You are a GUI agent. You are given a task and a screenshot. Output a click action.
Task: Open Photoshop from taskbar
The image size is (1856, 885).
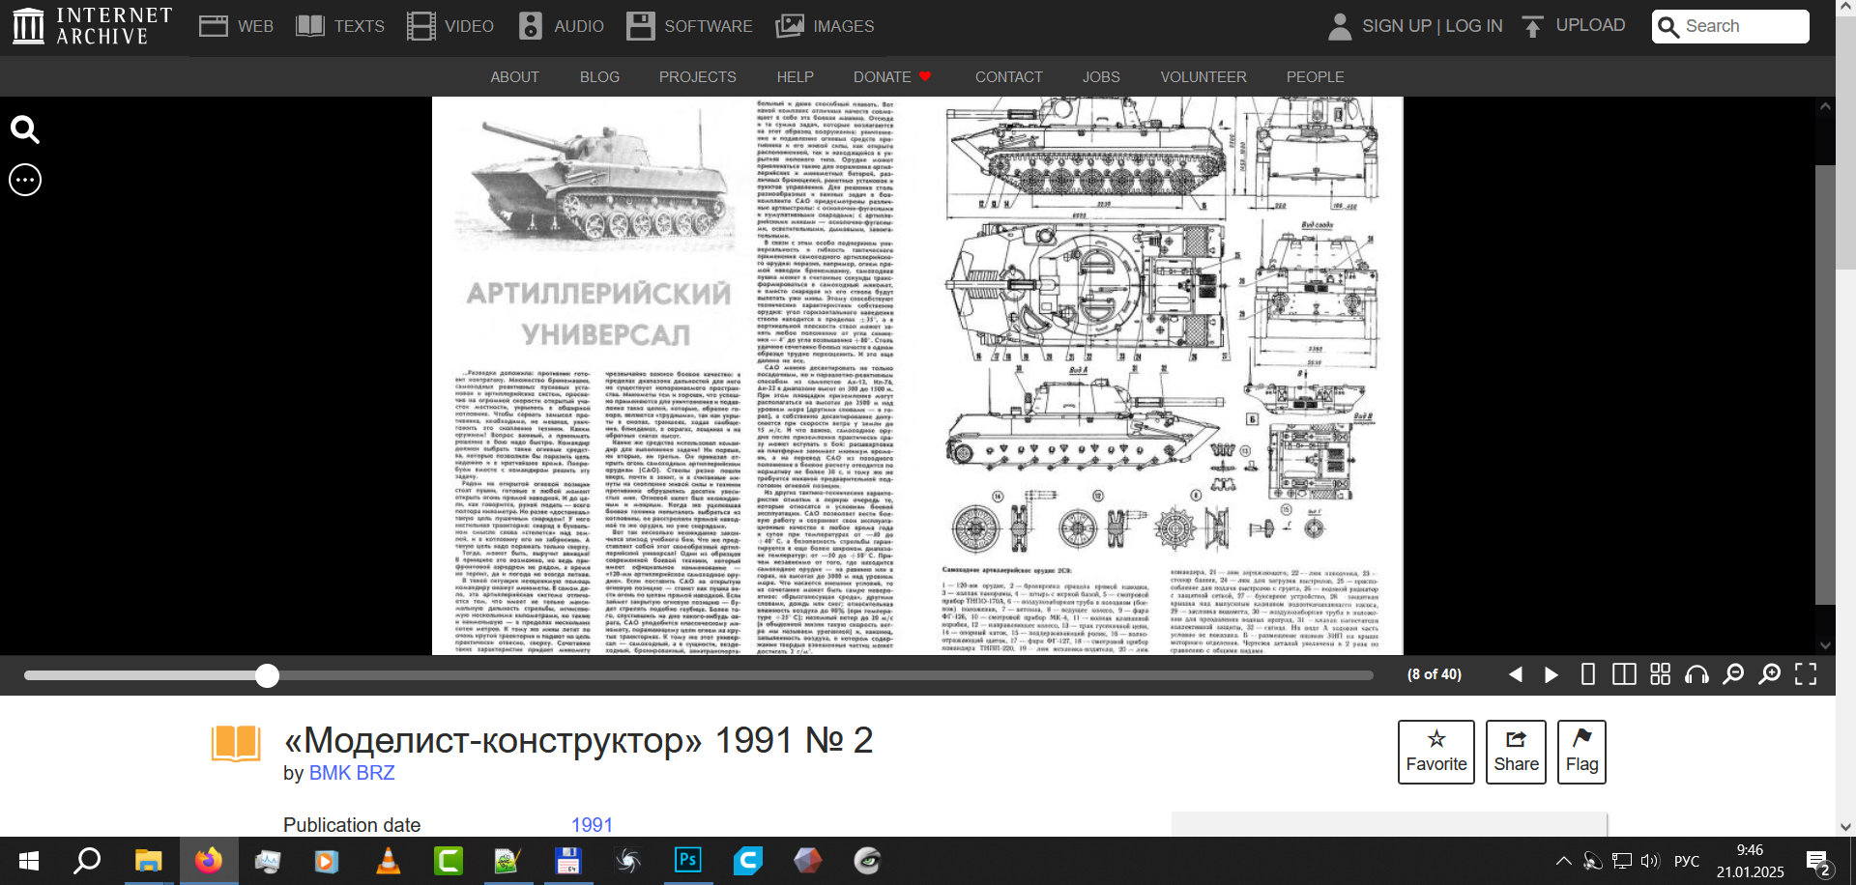click(x=687, y=861)
